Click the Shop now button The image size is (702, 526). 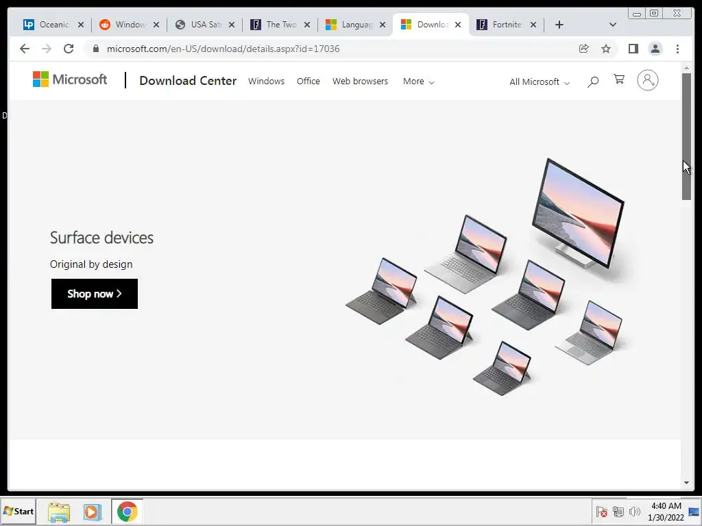95,294
